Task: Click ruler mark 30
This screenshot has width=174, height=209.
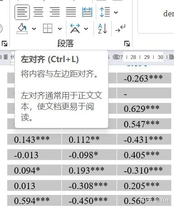Action: click(160, 57)
